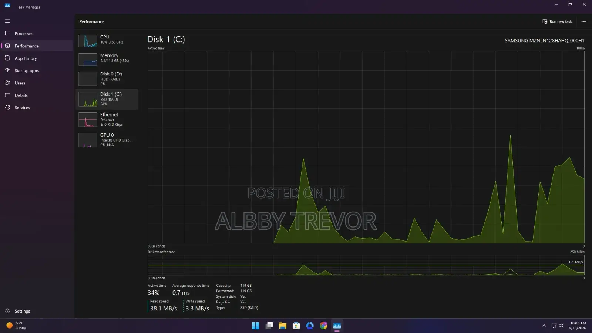Select the CPU performance graph thumbnail
This screenshot has height=333, width=592.
[x=88, y=41]
